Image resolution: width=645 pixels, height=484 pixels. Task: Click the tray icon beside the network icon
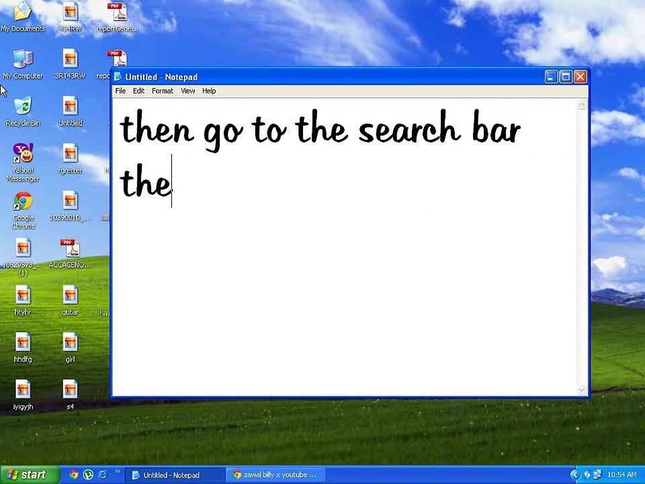pos(587,475)
